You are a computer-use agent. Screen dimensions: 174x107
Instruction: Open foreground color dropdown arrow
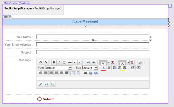tap(109, 62)
